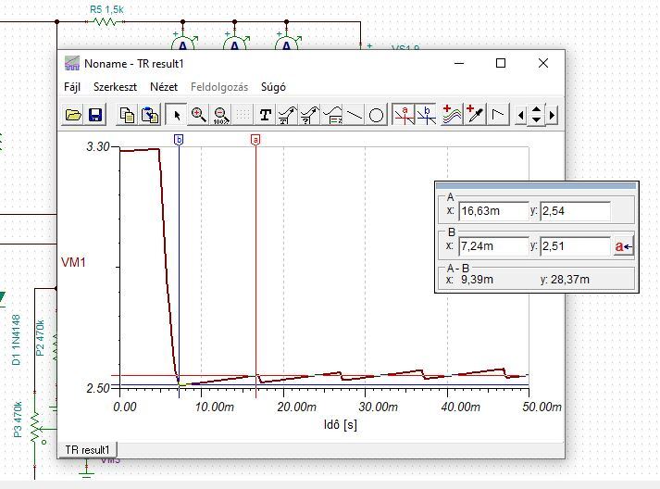Toggle cursor a in the toolbar
660x489 pixels.
(404, 115)
